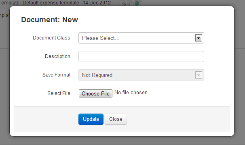The image size is (245, 145).
Task: Click the Description label
Action: click(57, 56)
